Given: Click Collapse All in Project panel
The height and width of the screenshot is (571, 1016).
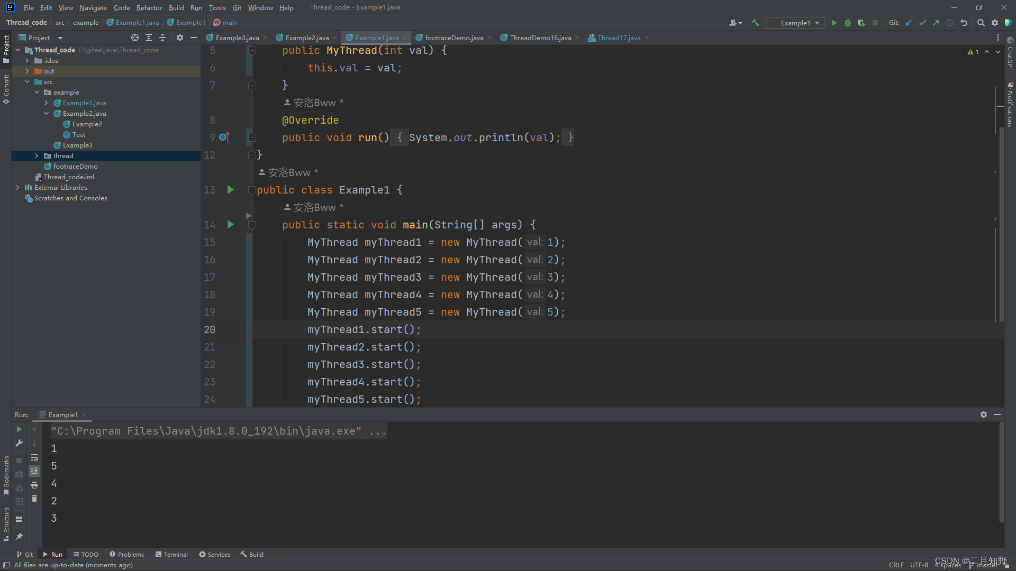Looking at the screenshot, I should point(162,38).
